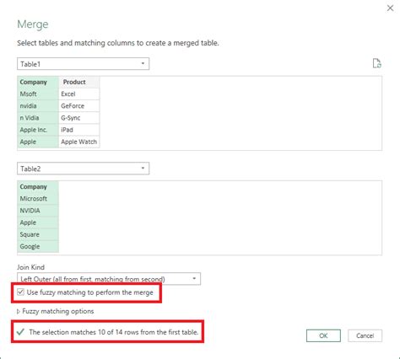Click the Microsoft cell in Table2
Viewport: 400px width, 359px height.
38,199
